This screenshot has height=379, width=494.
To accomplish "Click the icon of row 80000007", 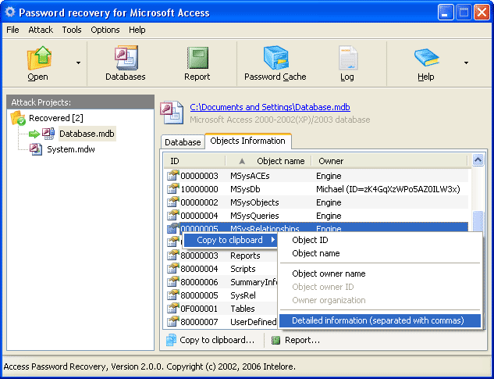I will [x=172, y=321].
